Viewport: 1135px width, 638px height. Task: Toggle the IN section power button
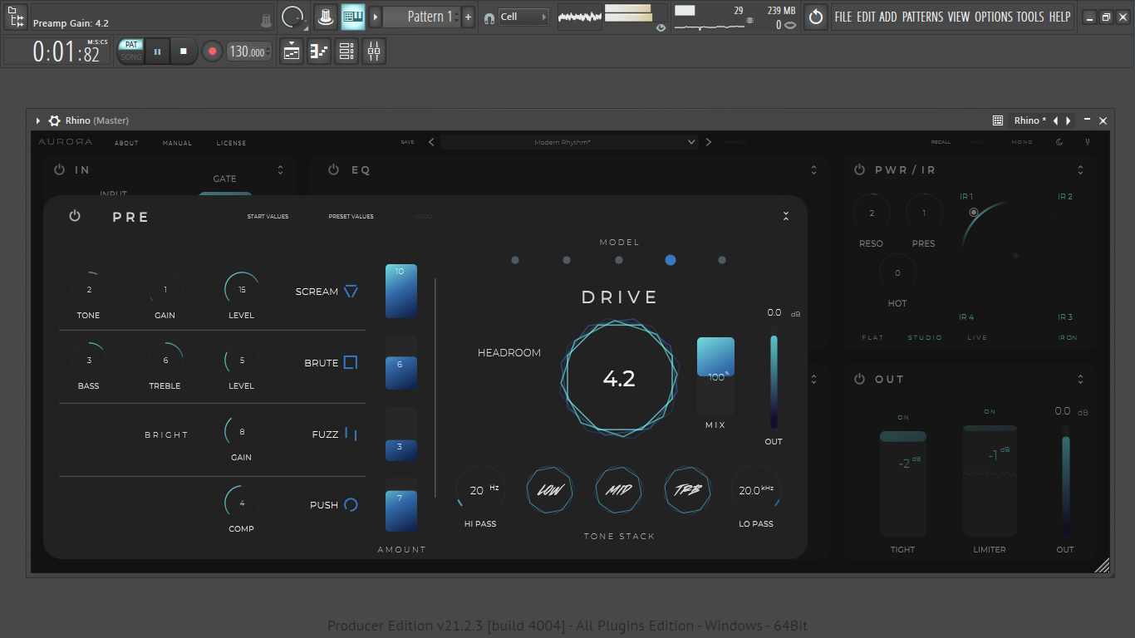59,169
